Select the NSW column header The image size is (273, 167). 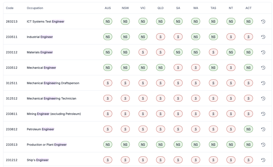[125, 8]
